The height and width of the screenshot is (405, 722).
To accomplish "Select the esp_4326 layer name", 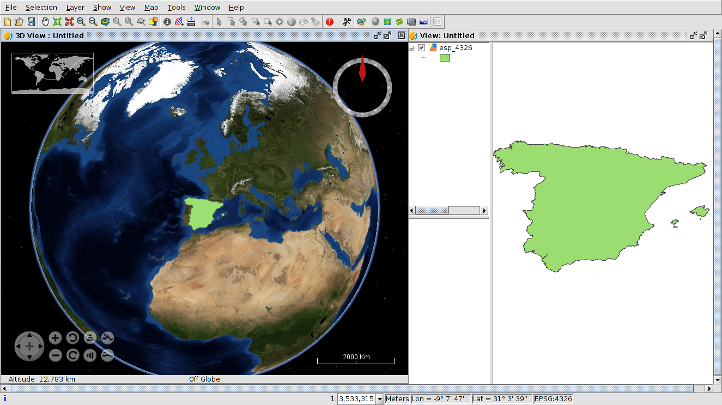I will (456, 48).
